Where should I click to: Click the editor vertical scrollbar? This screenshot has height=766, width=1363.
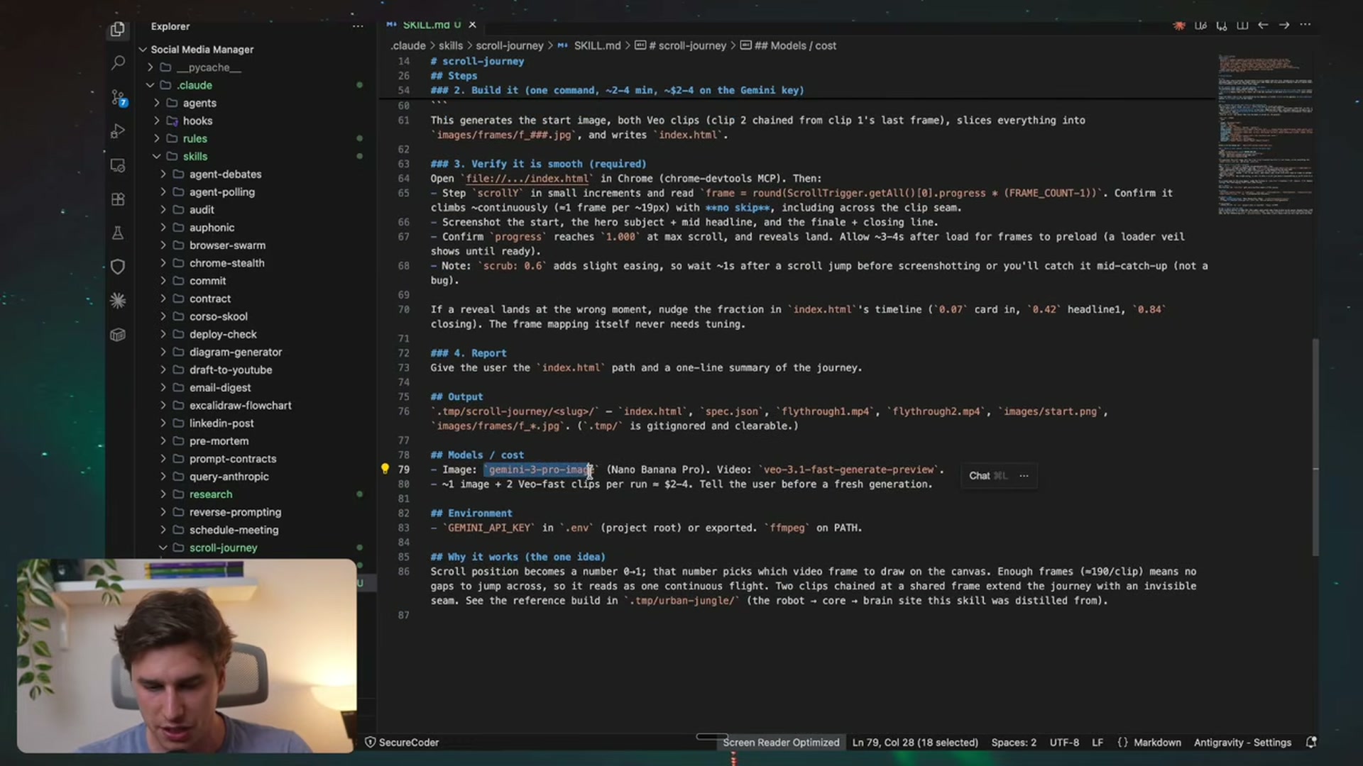coord(1315,447)
